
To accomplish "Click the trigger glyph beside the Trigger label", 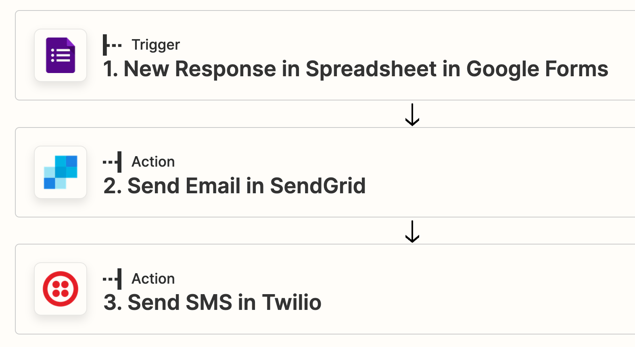I will [112, 45].
